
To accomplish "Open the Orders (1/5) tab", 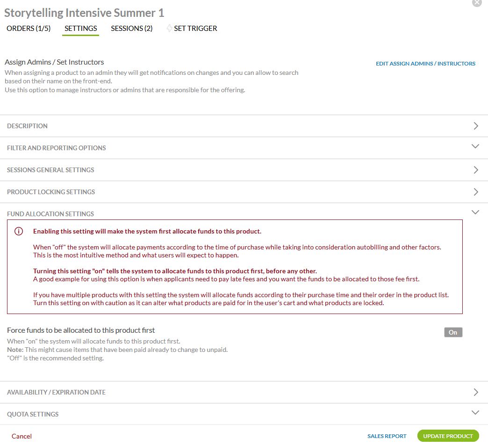I will coord(29,29).
